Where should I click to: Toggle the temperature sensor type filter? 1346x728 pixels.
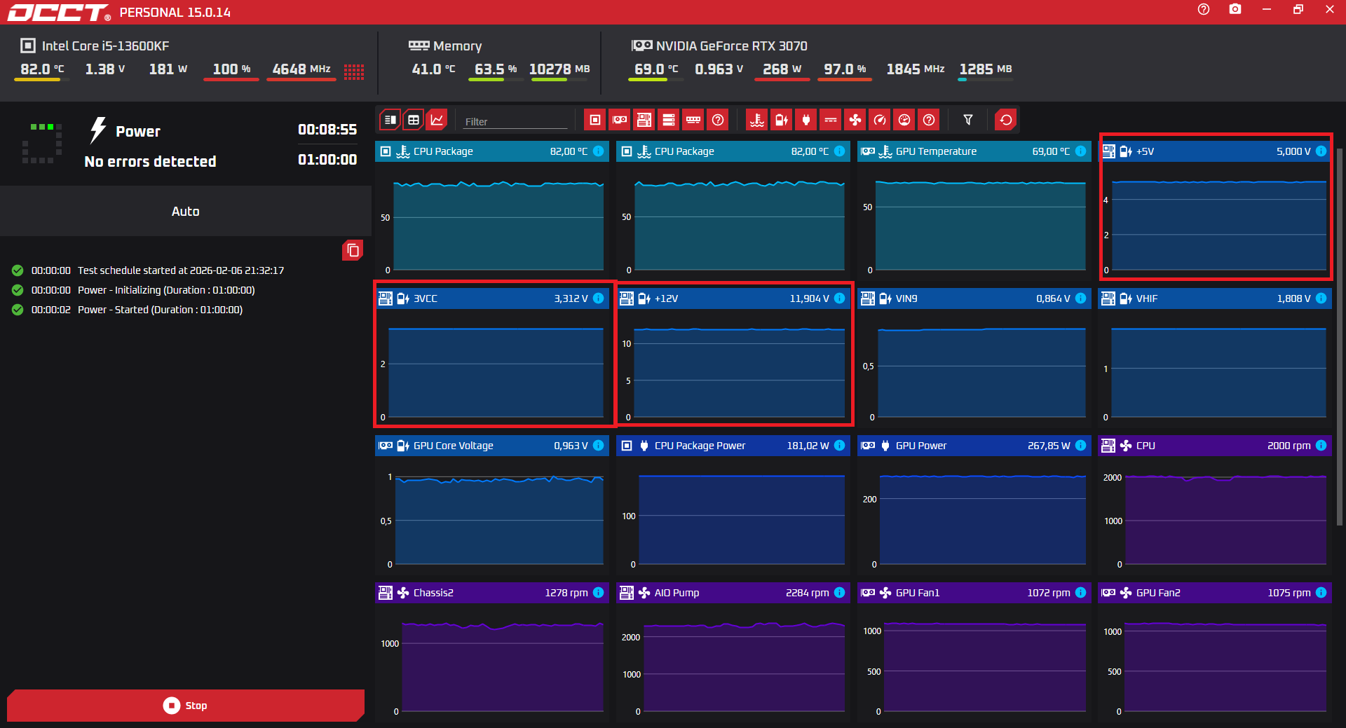point(757,120)
